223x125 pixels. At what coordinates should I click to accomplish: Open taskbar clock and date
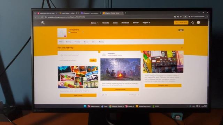[x=204, y=106]
